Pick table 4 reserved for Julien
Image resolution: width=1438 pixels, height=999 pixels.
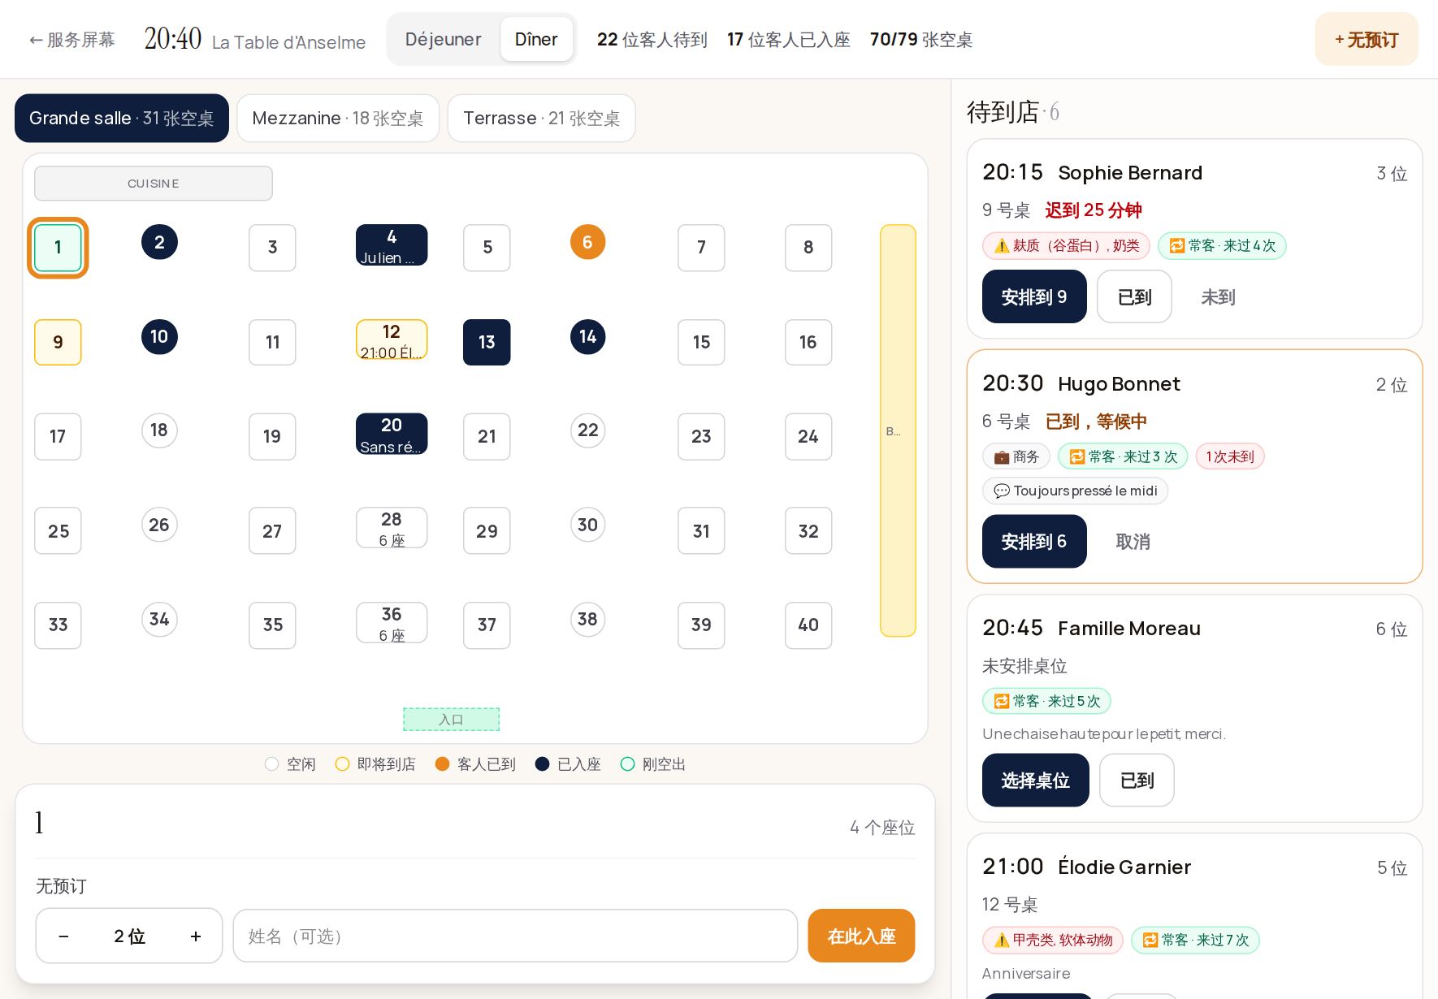pos(392,245)
